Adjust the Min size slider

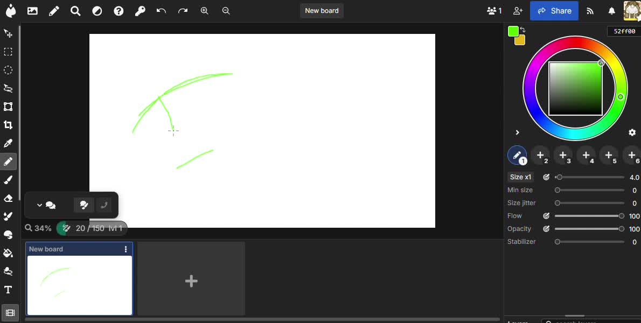589,190
